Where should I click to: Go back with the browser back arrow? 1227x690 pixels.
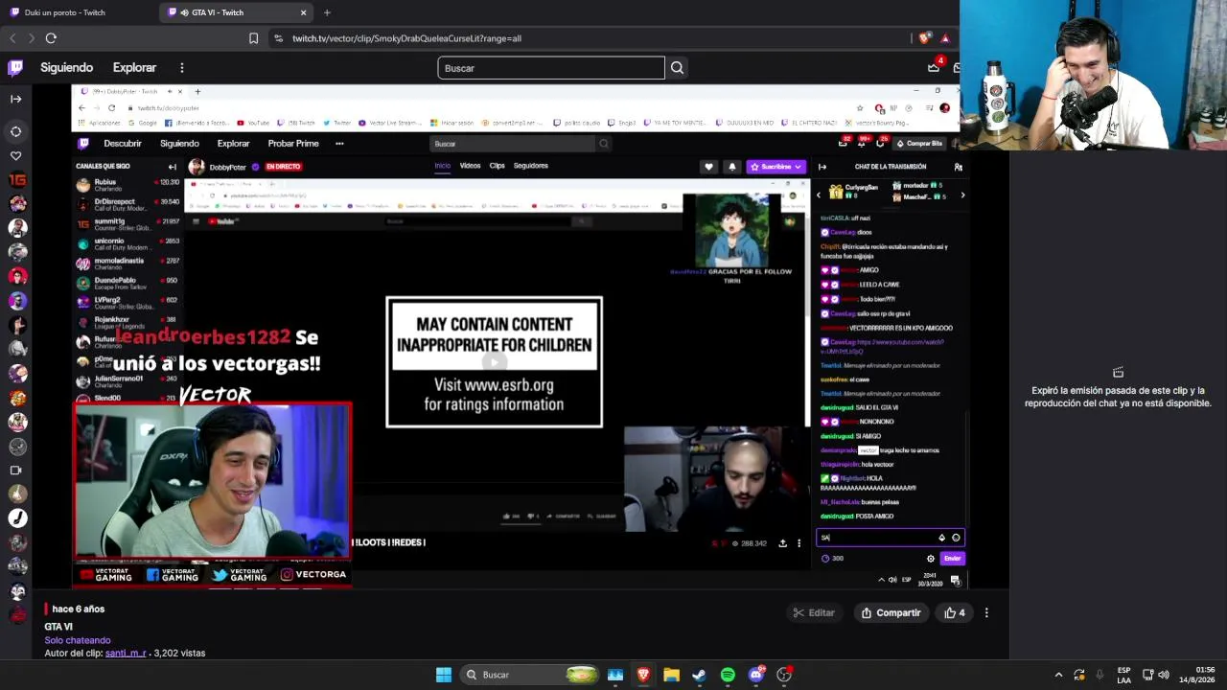point(12,38)
